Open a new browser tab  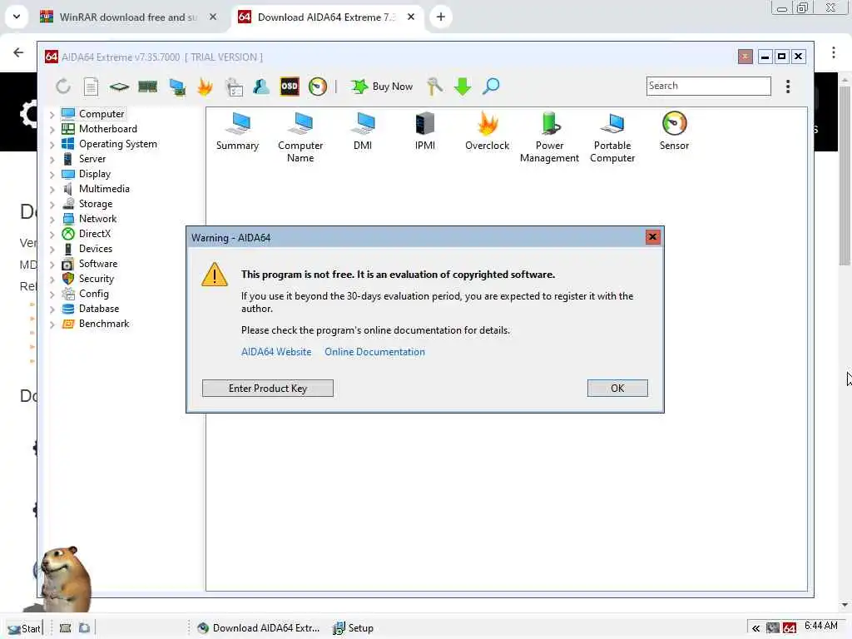click(x=441, y=17)
